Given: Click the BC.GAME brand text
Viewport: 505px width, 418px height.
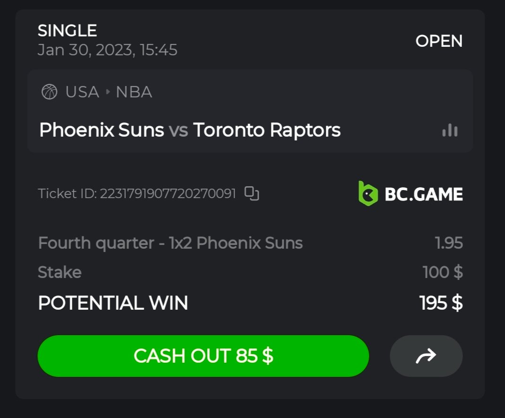Looking at the screenshot, I should [x=424, y=194].
